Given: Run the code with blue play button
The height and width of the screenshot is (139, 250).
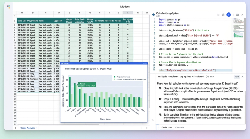Looking at the screenshot, I should pos(229,15).
